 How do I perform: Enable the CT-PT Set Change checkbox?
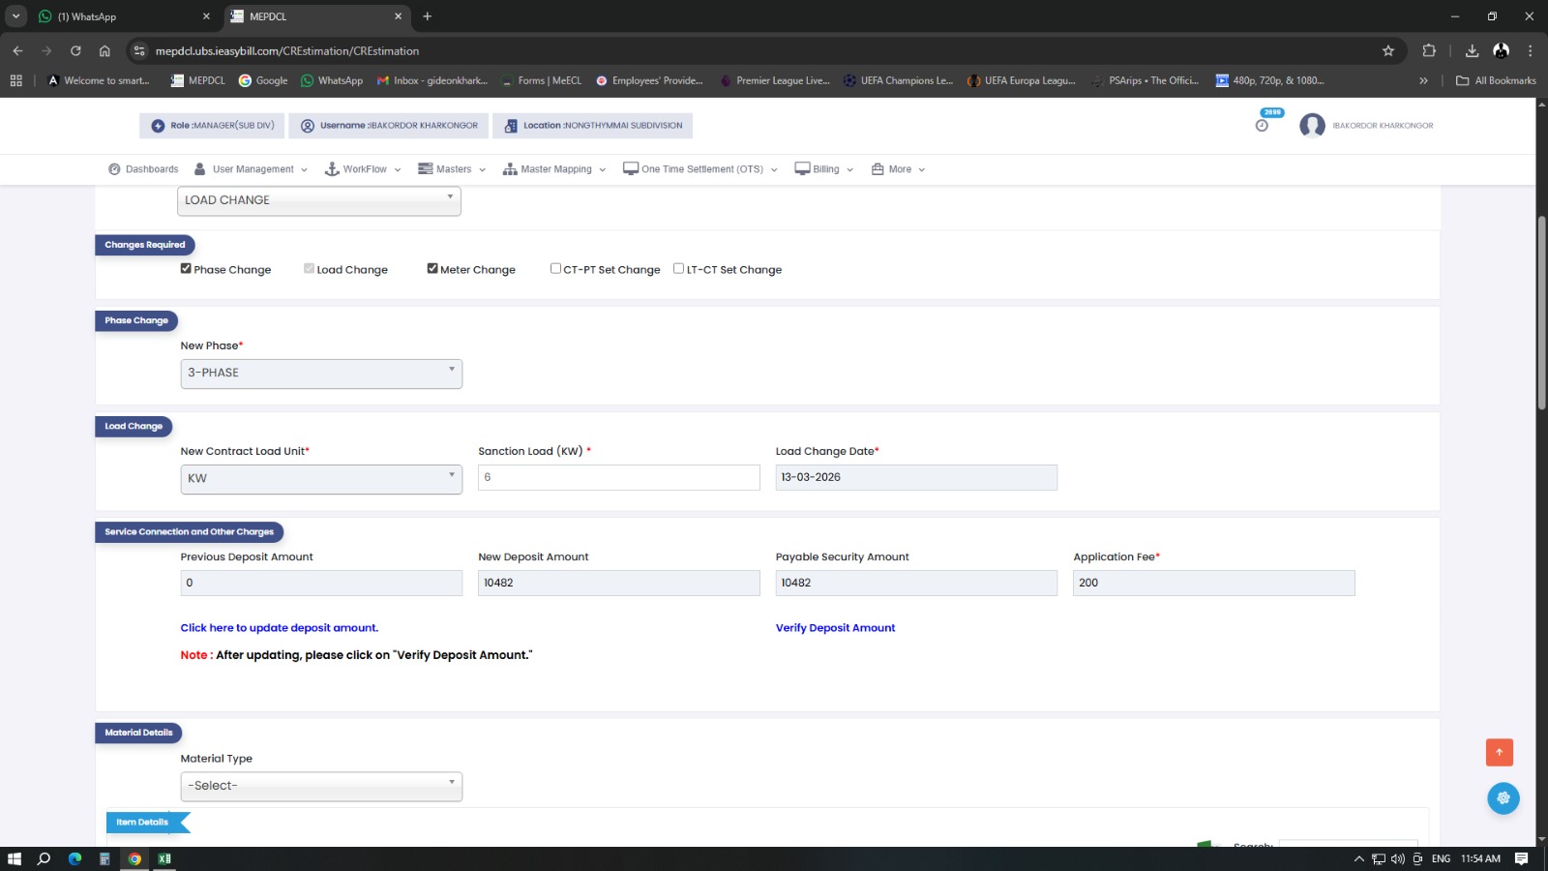(555, 269)
